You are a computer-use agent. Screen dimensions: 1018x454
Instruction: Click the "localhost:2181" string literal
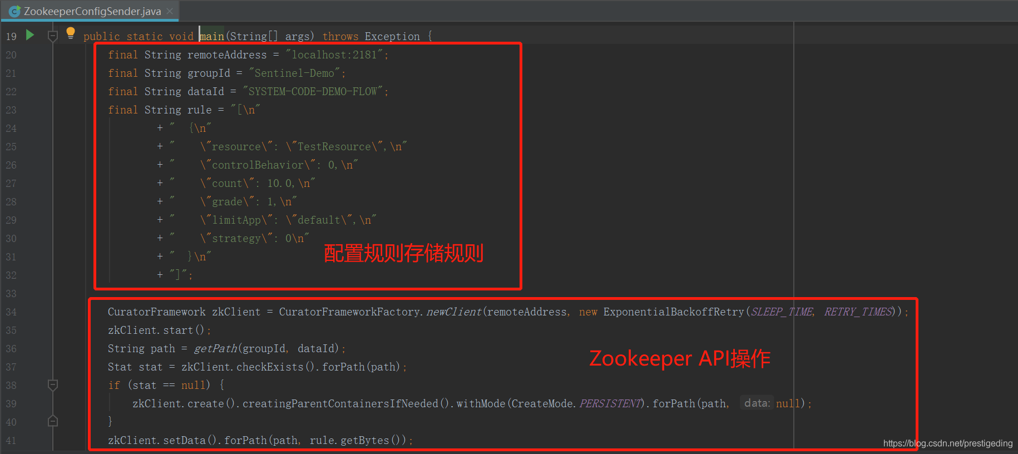(x=334, y=55)
